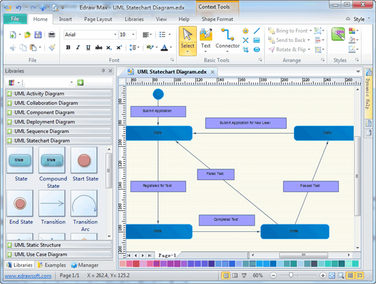Apply italic text formatting
The height and width of the screenshot is (284, 376).
click(78, 47)
